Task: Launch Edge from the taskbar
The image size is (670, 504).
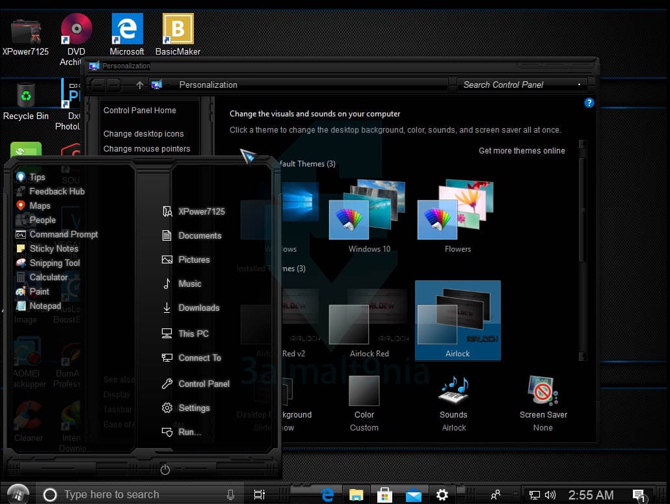Action: pyautogui.click(x=327, y=495)
